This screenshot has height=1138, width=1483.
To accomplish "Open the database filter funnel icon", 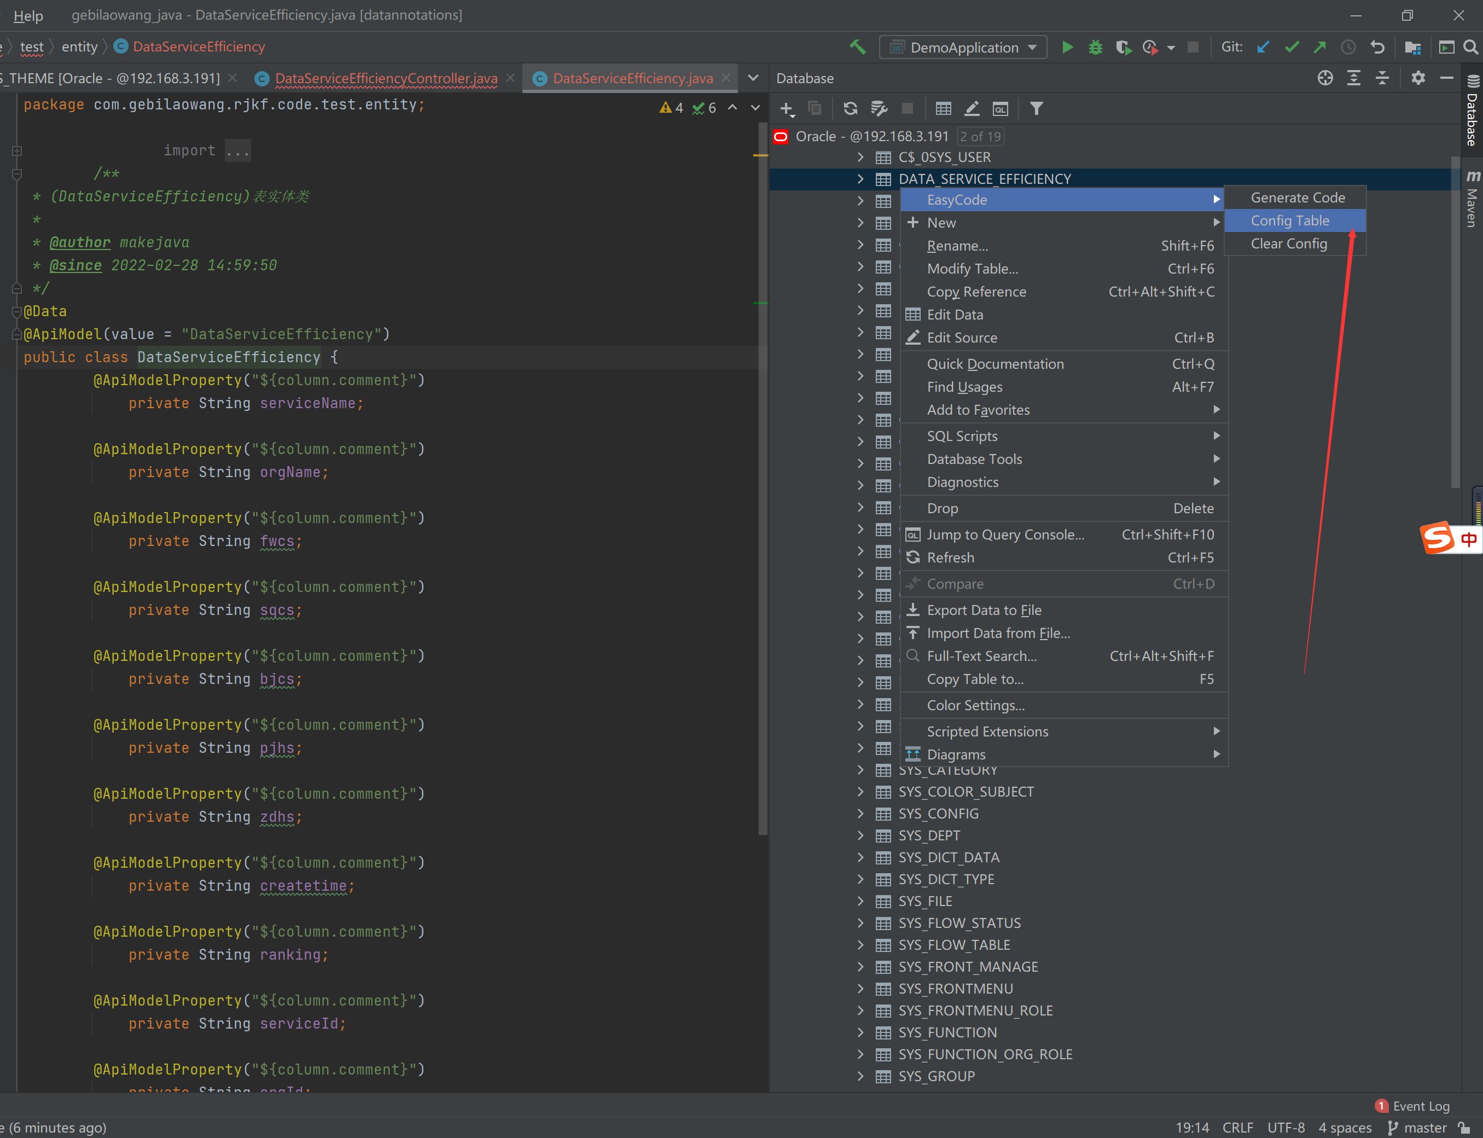I will [x=1036, y=108].
